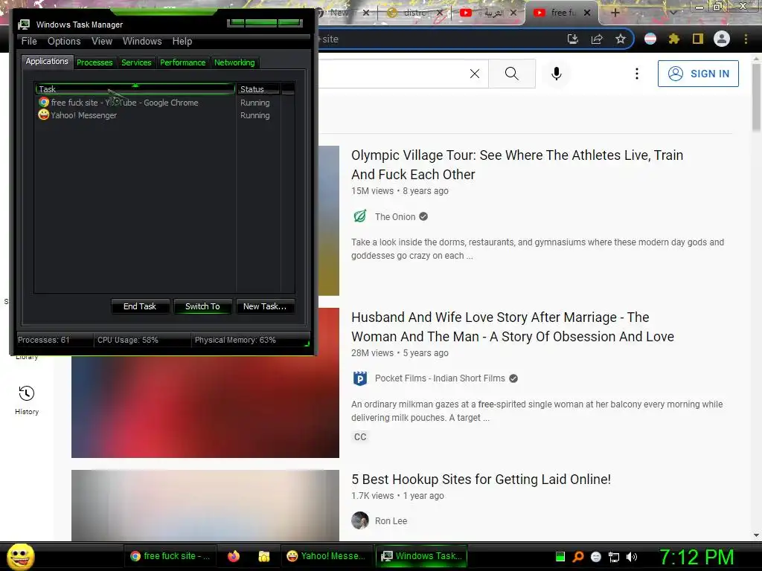The width and height of the screenshot is (762, 571).
Task: Close the active YouTube tab
Action: pos(587,13)
